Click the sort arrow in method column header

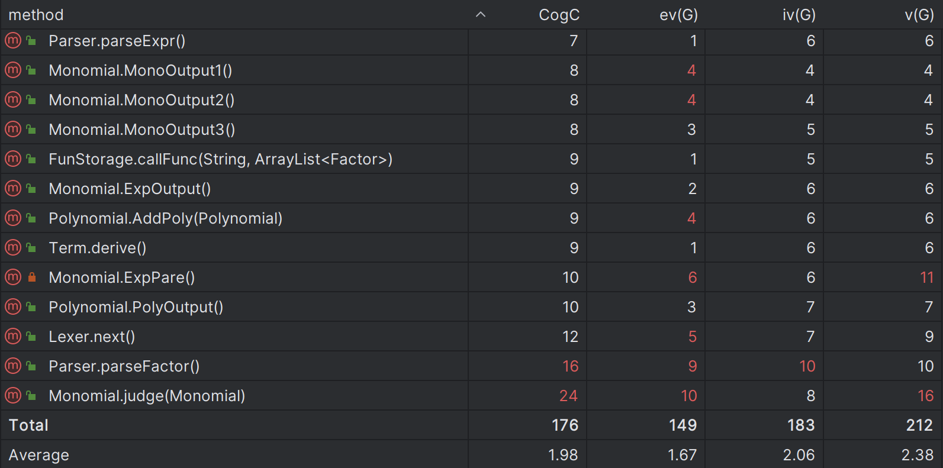click(481, 15)
